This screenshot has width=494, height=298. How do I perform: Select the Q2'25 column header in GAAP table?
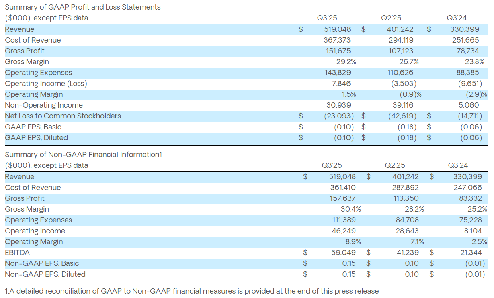pos(391,18)
